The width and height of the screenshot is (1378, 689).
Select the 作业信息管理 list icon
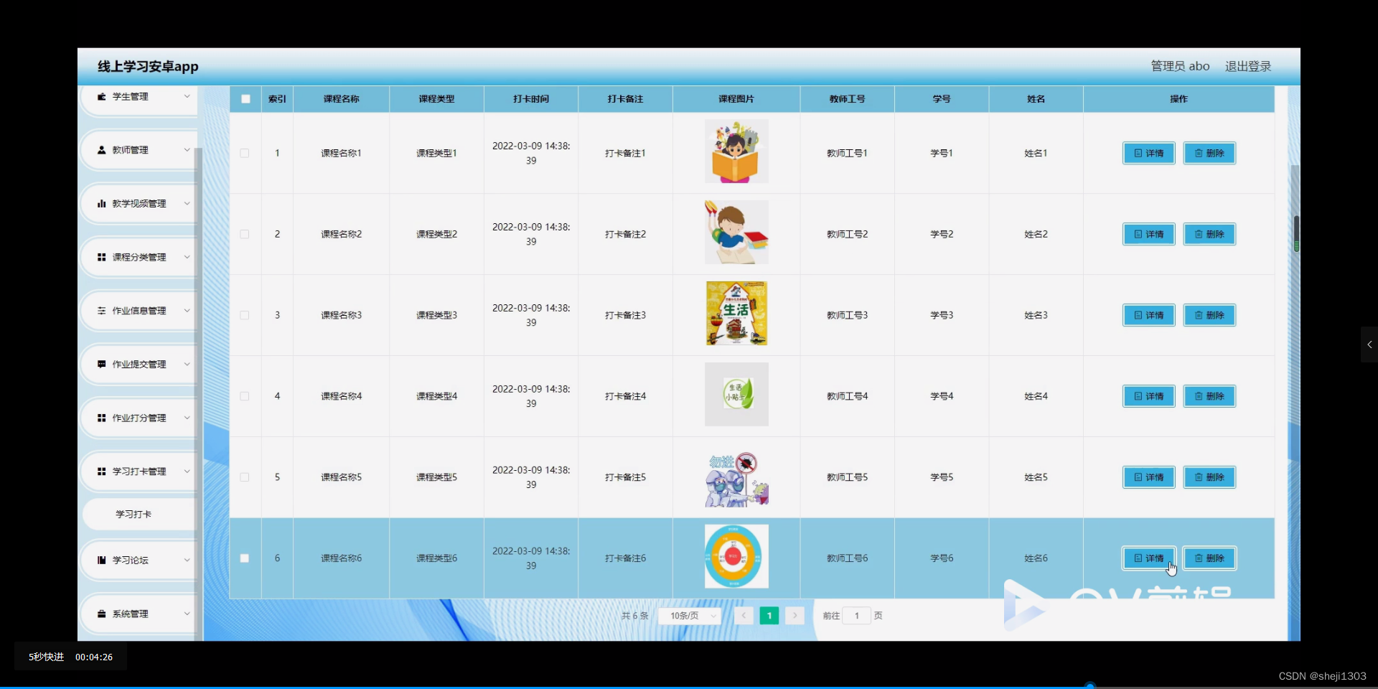tap(100, 310)
